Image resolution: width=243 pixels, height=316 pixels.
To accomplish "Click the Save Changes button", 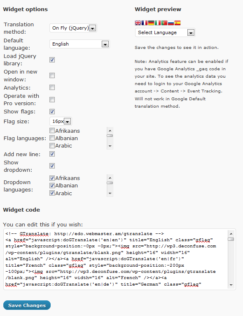I will pos(27,305).
